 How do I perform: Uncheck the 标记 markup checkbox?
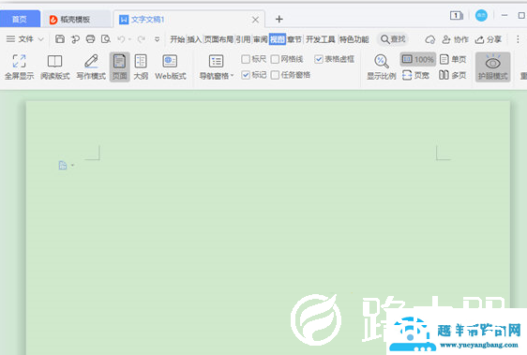coord(246,75)
